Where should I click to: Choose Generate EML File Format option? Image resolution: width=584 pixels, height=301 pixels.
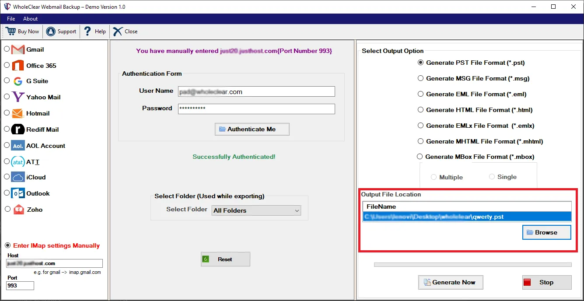coord(420,94)
